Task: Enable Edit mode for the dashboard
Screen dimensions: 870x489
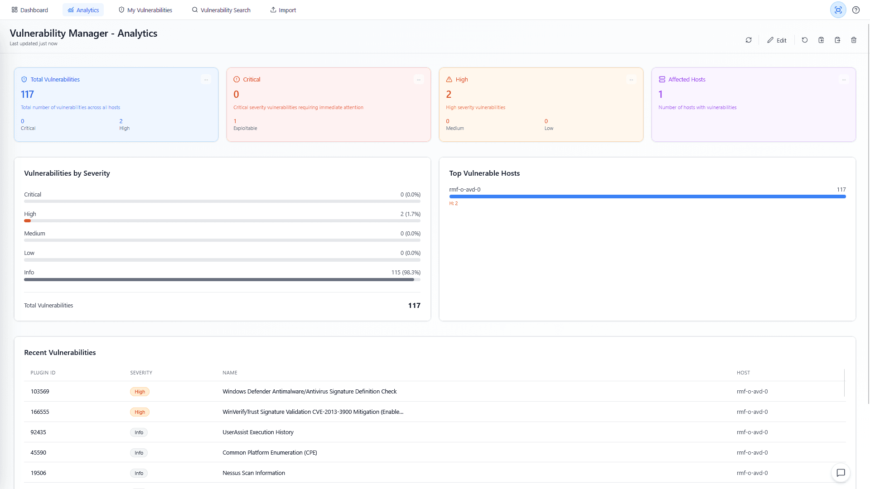Action: (x=777, y=40)
